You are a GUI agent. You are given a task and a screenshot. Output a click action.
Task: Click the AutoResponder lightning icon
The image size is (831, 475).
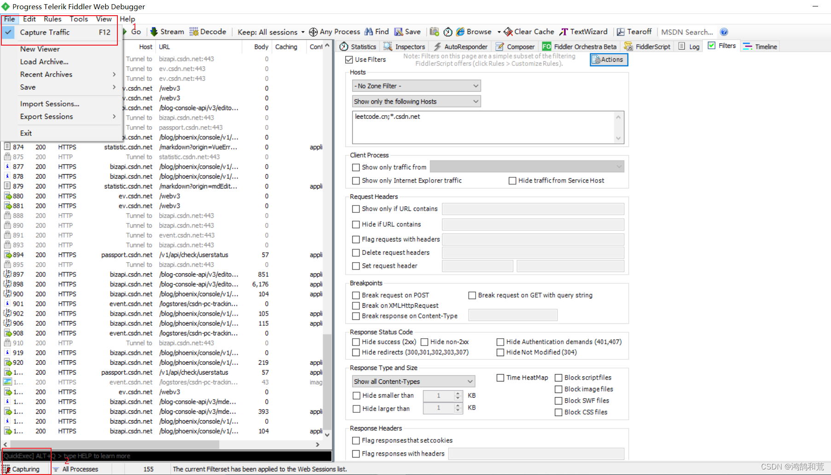click(437, 47)
